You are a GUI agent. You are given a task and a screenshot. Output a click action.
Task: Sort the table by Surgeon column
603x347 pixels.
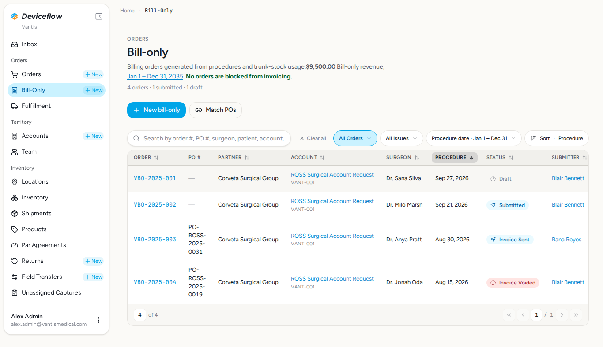pos(403,158)
